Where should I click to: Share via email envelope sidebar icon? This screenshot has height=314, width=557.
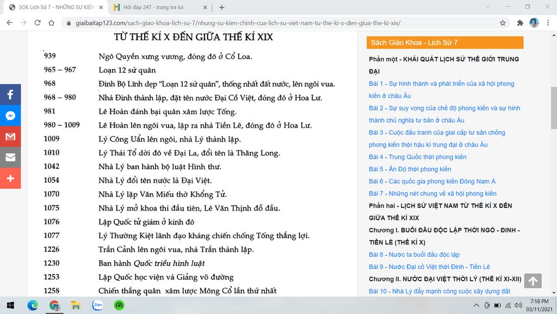10,157
